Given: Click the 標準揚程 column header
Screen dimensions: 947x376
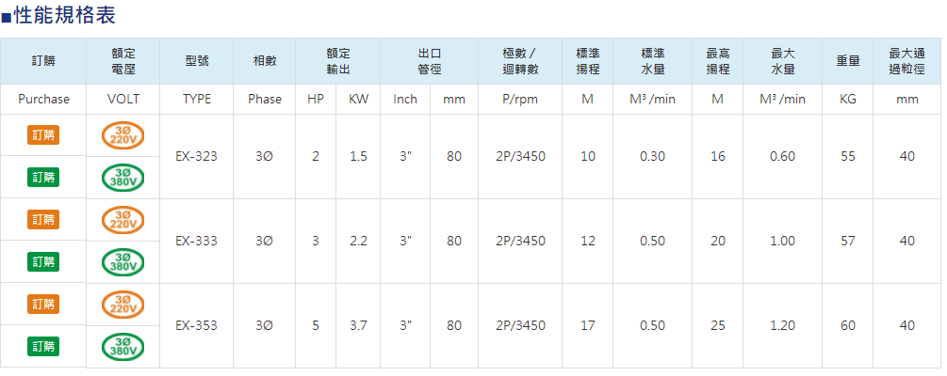Looking at the screenshot, I should tap(588, 61).
